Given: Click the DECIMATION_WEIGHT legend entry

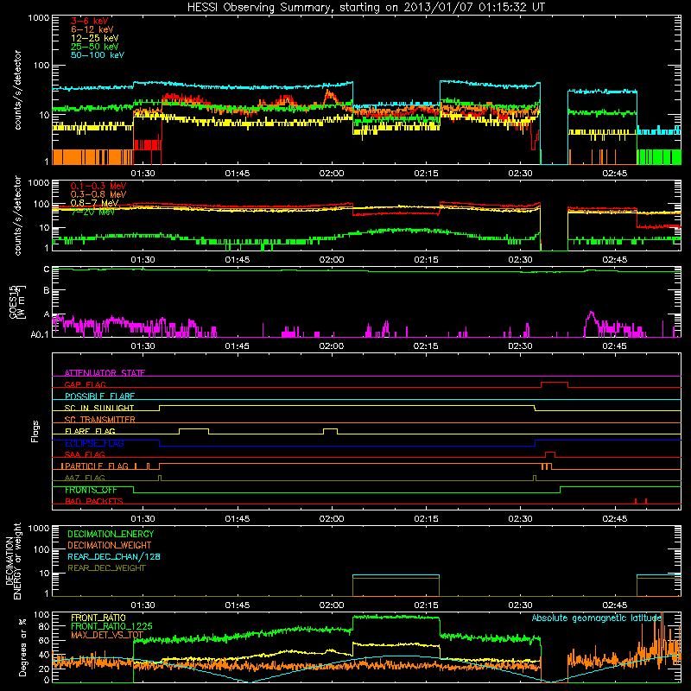Looking at the screenshot, I should [110, 546].
